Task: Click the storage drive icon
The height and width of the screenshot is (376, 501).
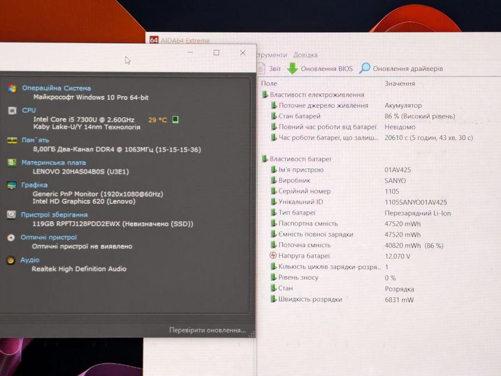Action: point(11,214)
